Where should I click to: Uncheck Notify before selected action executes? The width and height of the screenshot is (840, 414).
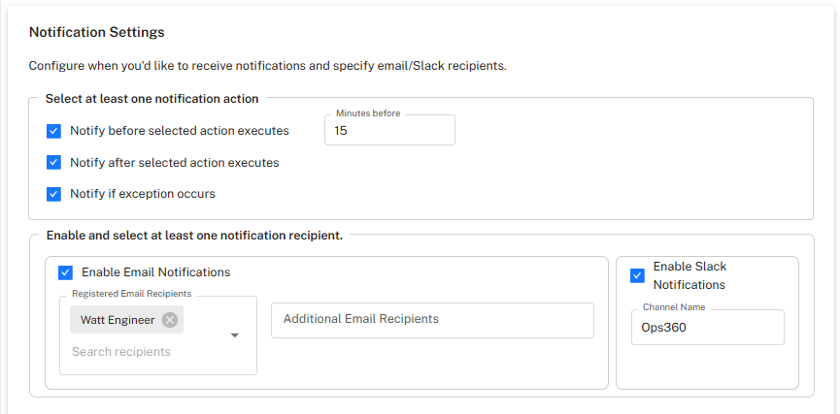pos(53,131)
